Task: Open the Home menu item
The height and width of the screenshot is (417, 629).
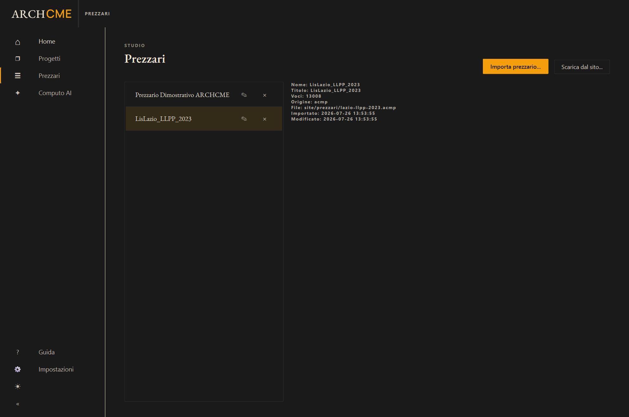Action: point(47,42)
